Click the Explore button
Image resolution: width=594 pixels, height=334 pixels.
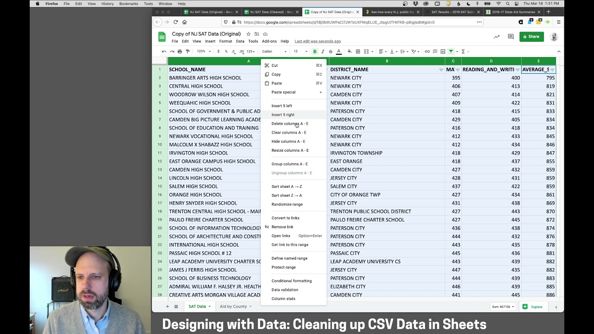click(533, 307)
